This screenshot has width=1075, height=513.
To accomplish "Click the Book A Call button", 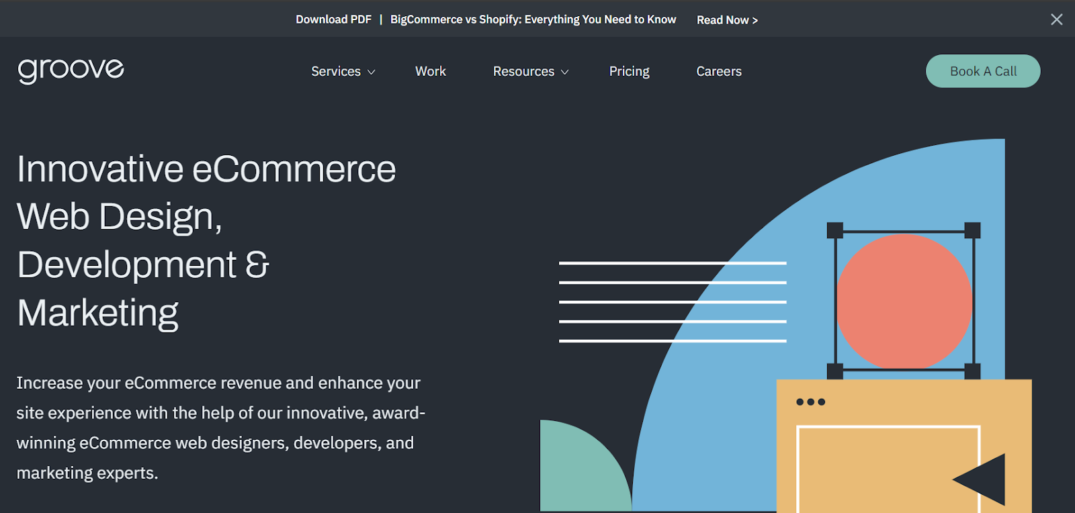I will [x=983, y=71].
